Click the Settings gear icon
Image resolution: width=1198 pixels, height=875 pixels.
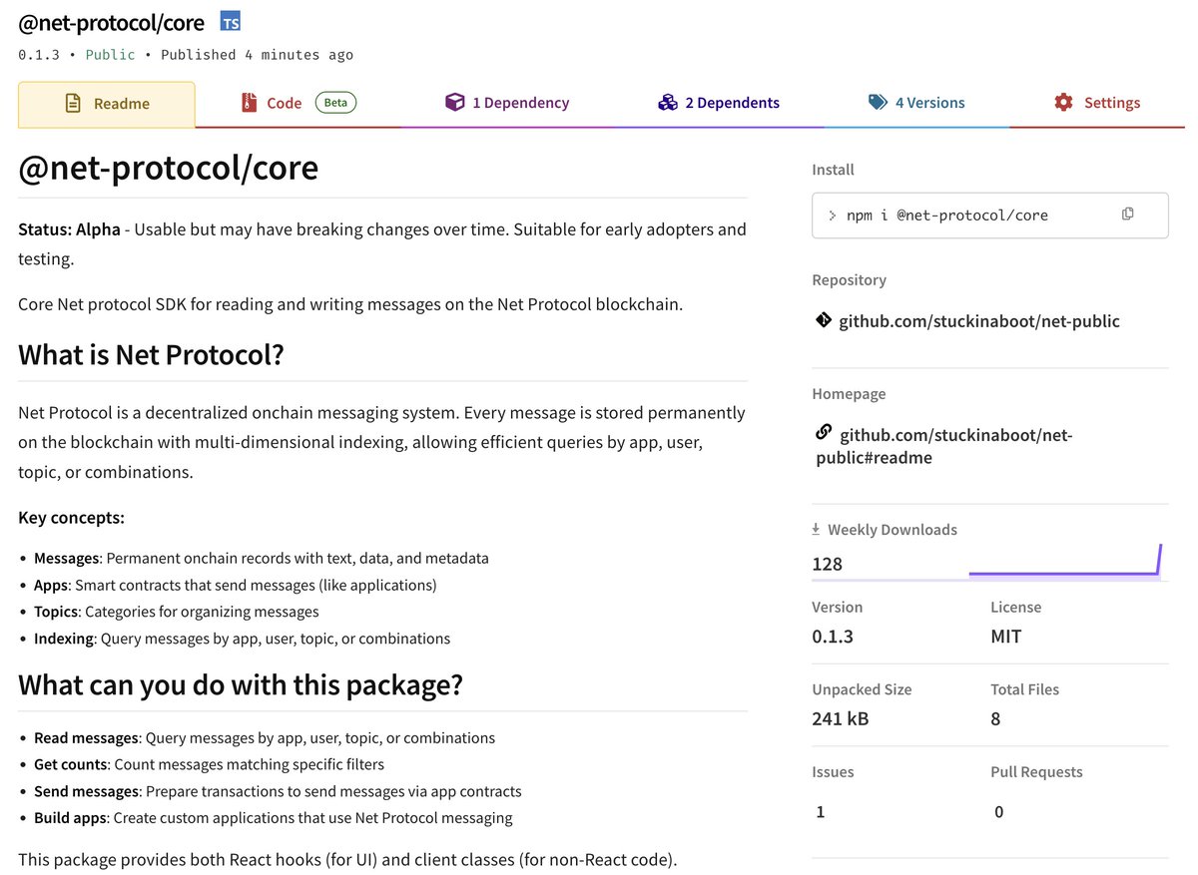coord(1063,102)
